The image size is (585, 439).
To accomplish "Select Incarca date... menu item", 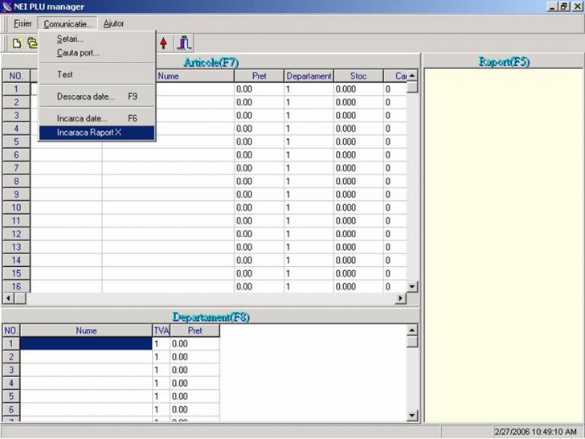I will (82, 118).
